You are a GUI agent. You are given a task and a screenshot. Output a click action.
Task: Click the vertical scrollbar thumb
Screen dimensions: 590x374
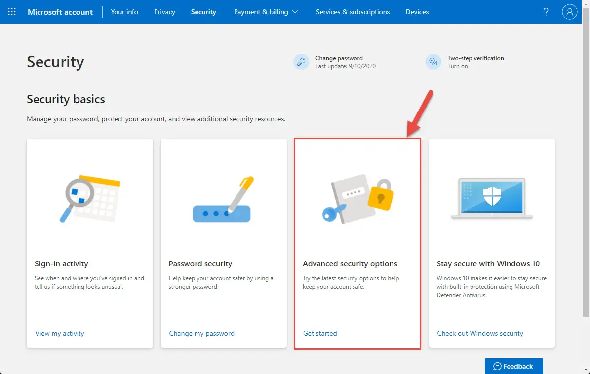click(586, 162)
